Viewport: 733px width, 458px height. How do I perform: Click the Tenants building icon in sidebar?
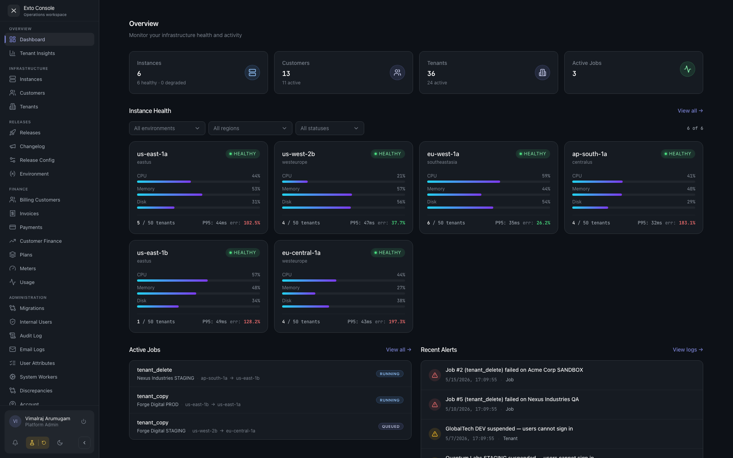[13, 106]
